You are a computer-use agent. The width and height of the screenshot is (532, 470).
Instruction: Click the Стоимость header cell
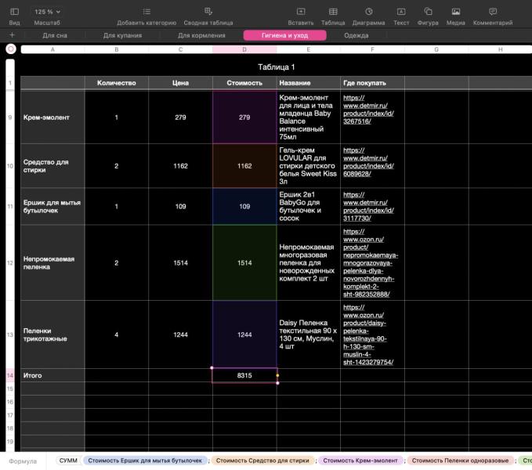[244, 83]
